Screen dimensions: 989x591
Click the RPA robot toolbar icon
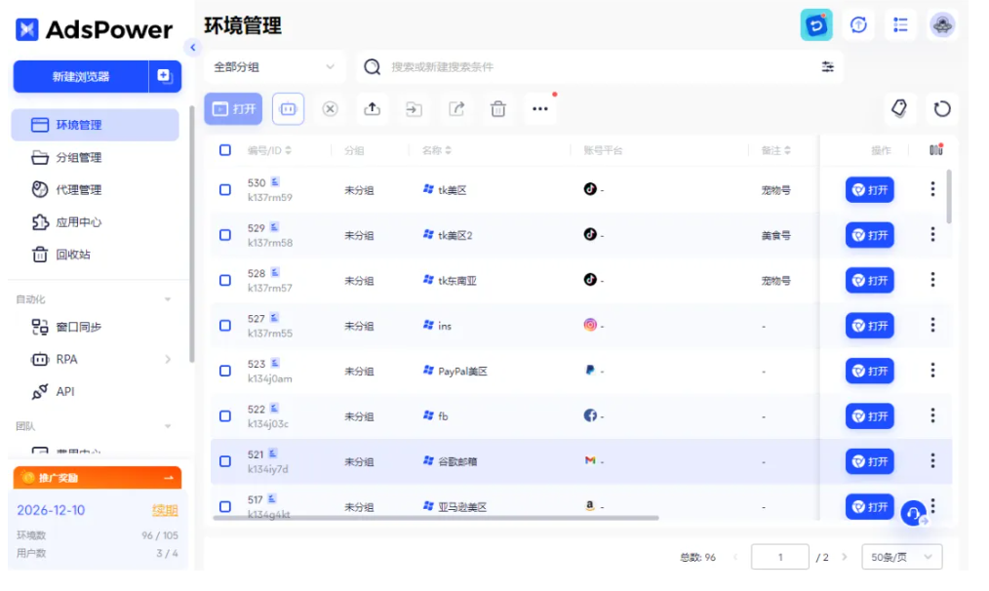point(289,109)
